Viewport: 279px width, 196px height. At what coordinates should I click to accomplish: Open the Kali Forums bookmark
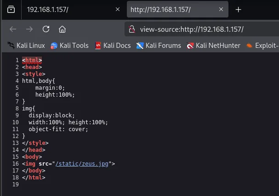tap(159, 46)
